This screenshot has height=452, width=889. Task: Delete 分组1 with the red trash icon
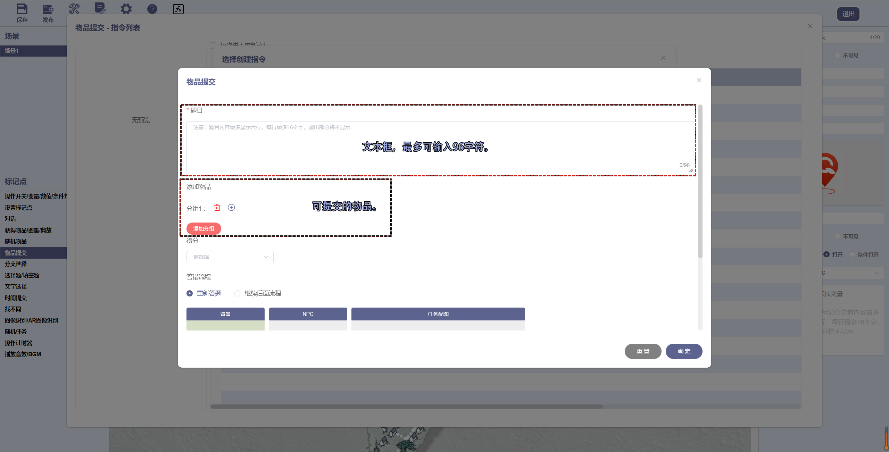tap(217, 208)
